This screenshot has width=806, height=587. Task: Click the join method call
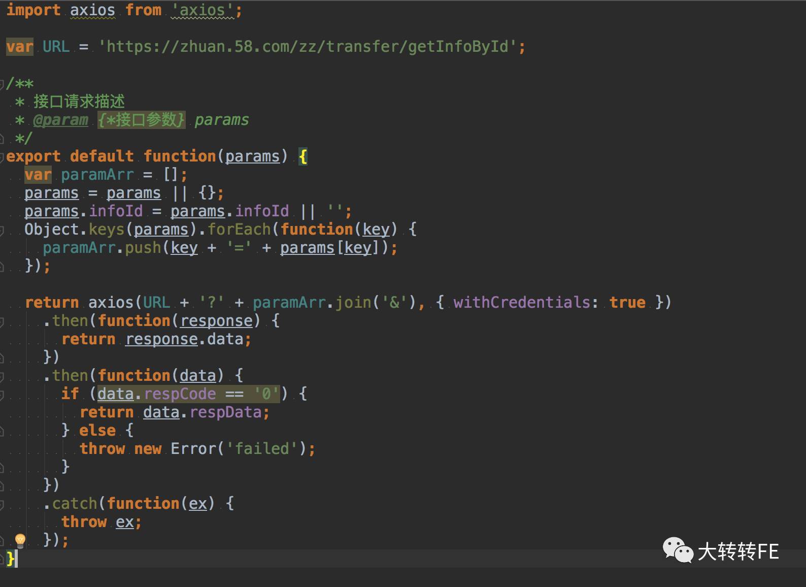(353, 303)
